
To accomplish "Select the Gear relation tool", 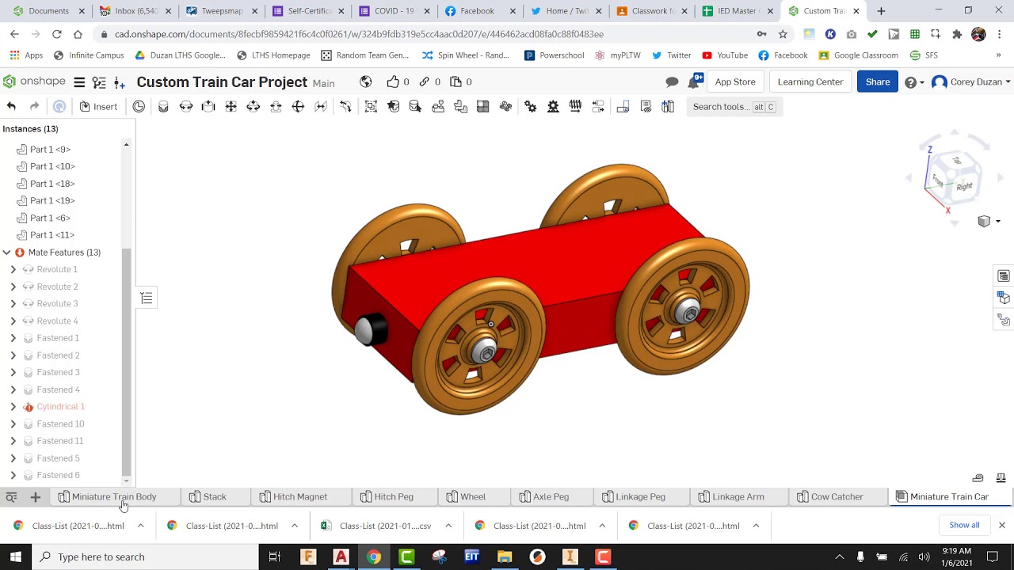I will 531,106.
